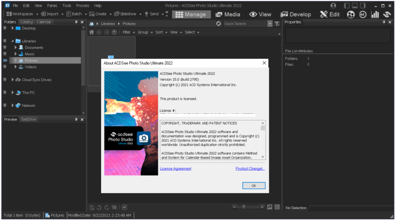
Task: Open the Dashboard bar chart icon
Action: pos(375,14)
